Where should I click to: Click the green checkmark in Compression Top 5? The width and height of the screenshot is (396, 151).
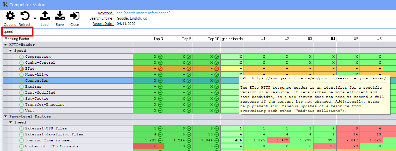point(189,57)
